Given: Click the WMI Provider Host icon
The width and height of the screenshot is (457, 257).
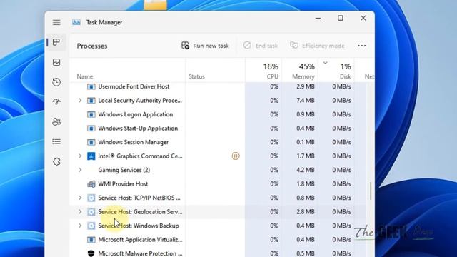Looking at the screenshot, I should point(91,184).
